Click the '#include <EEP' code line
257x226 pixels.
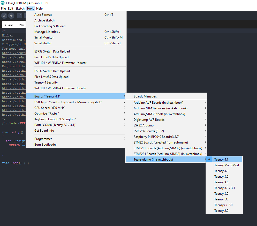(x=14, y=123)
